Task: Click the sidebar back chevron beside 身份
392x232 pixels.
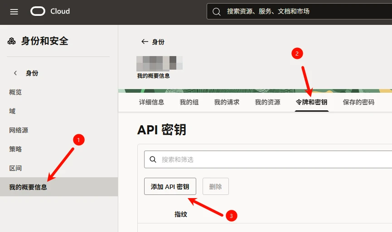Action: (x=15, y=73)
